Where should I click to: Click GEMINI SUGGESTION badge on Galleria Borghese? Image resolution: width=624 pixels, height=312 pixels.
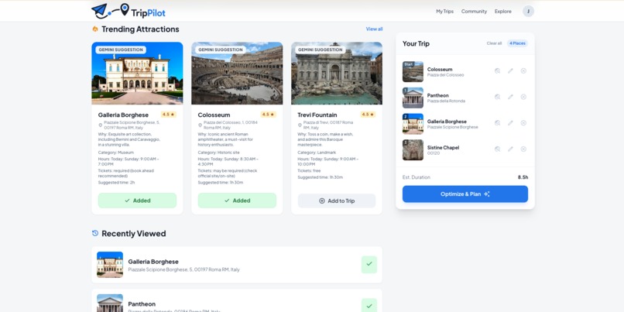pos(121,50)
